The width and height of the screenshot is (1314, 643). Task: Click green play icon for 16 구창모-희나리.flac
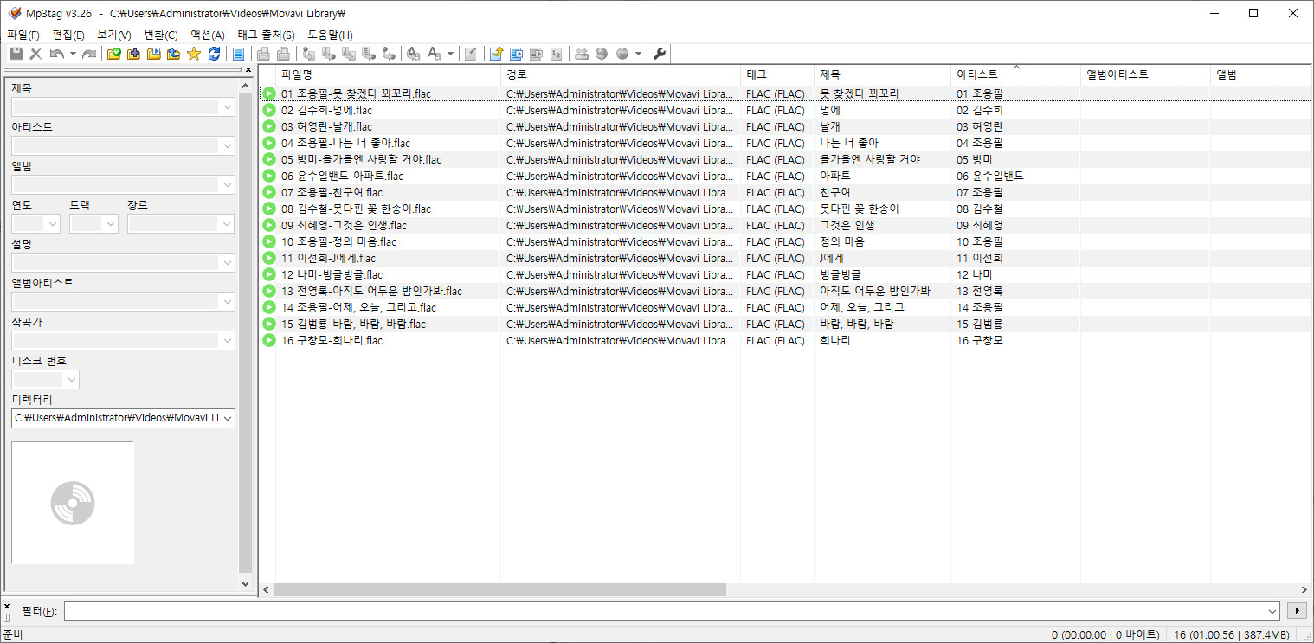point(269,340)
